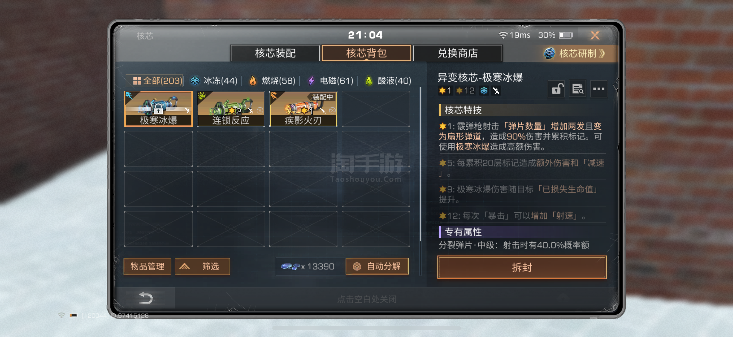Toggle the lock icon for this core
This screenshot has height=337, width=733.
pyautogui.click(x=557, y=89)
